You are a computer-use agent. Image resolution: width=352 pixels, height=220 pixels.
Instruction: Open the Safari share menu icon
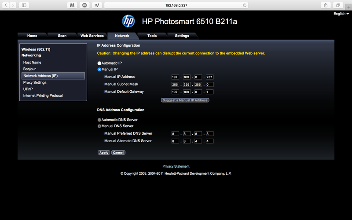[x=326, y=5]
